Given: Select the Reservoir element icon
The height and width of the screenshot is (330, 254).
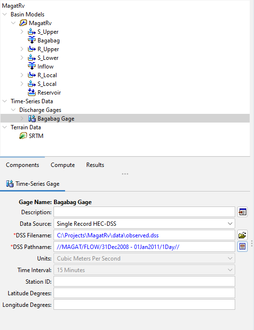Looking at the screenshot, I should pos(32,93).
